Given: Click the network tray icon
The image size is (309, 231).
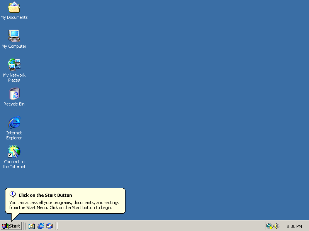Looking at the screenshot, I should 269,226.
